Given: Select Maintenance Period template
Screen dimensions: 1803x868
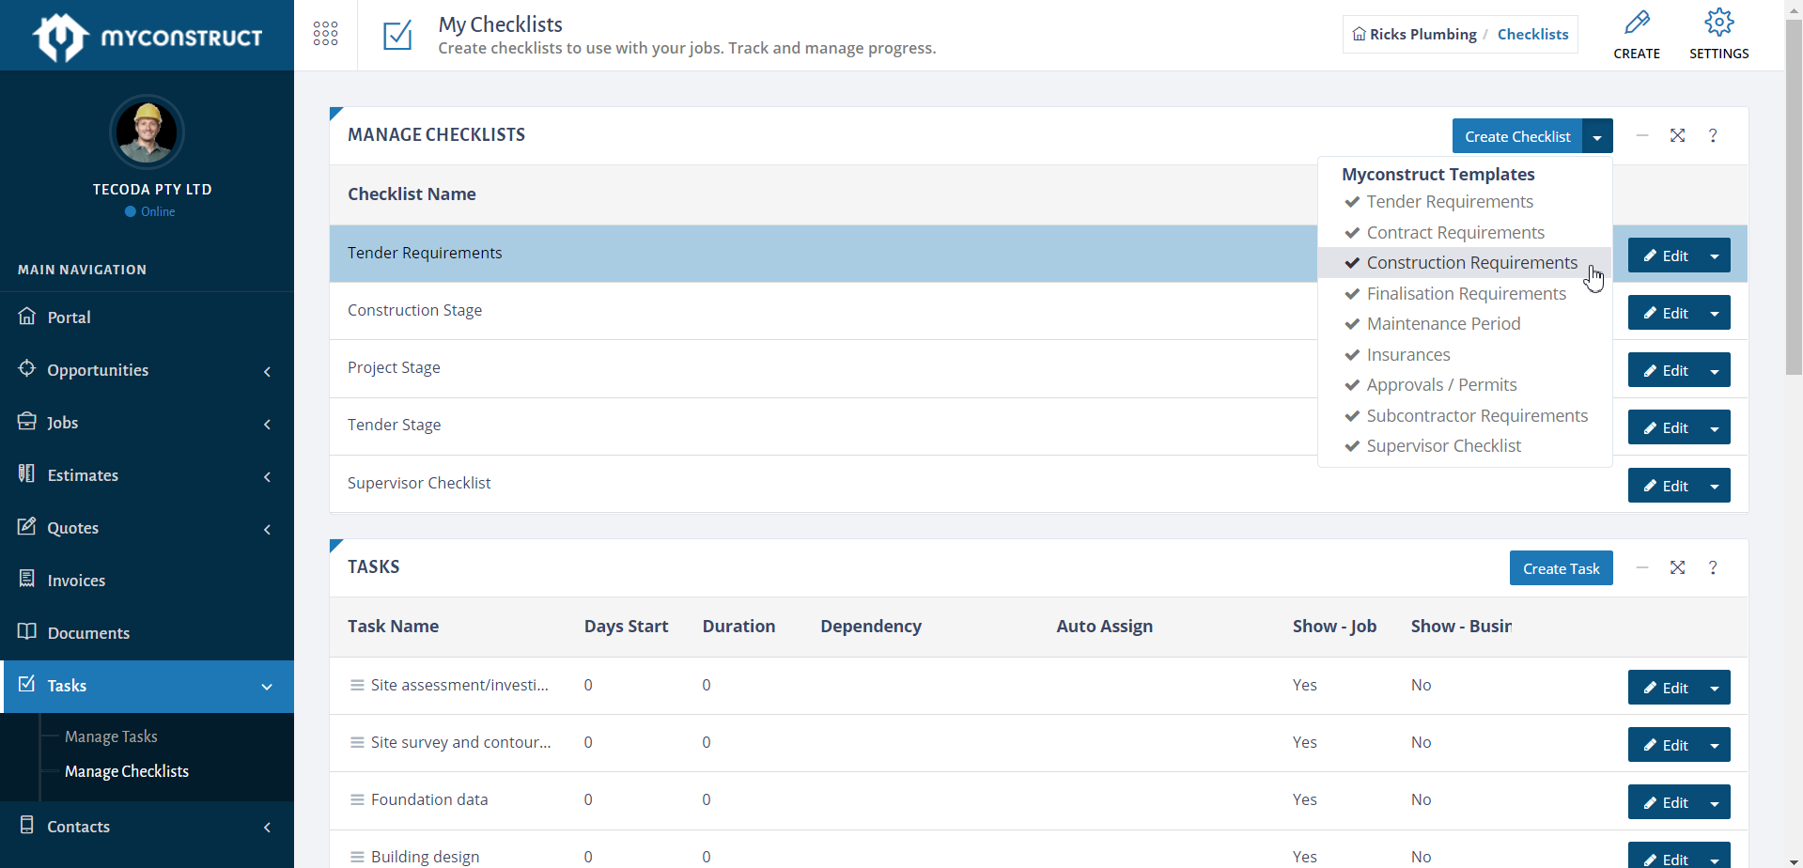Looking at the screenshot, I should [x=1465, y=324].
